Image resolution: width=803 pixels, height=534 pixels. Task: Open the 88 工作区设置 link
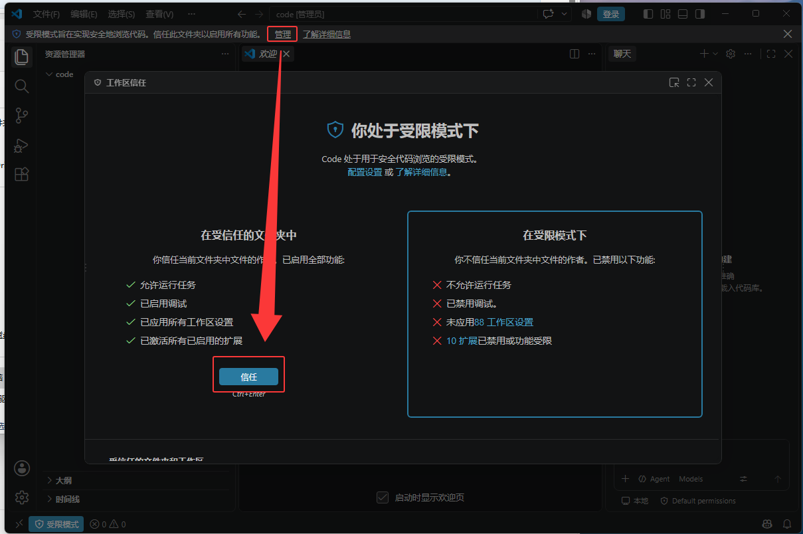(x=503, y=322)
